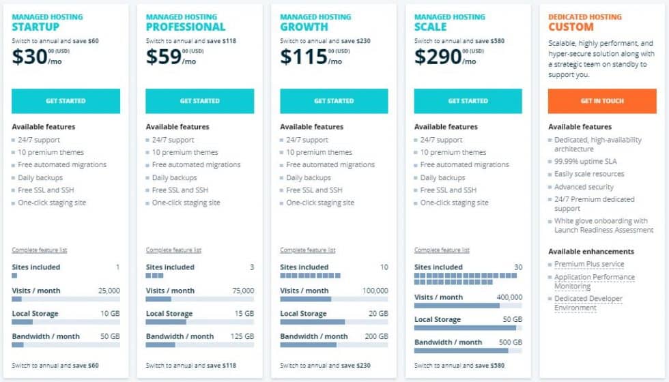
Task: Click the orange Get In Touch button
Action: click(x=602, y=101)
